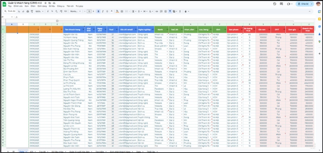Open the text color picker
Screen dimensions: 323x153
[x=112, y=12]
